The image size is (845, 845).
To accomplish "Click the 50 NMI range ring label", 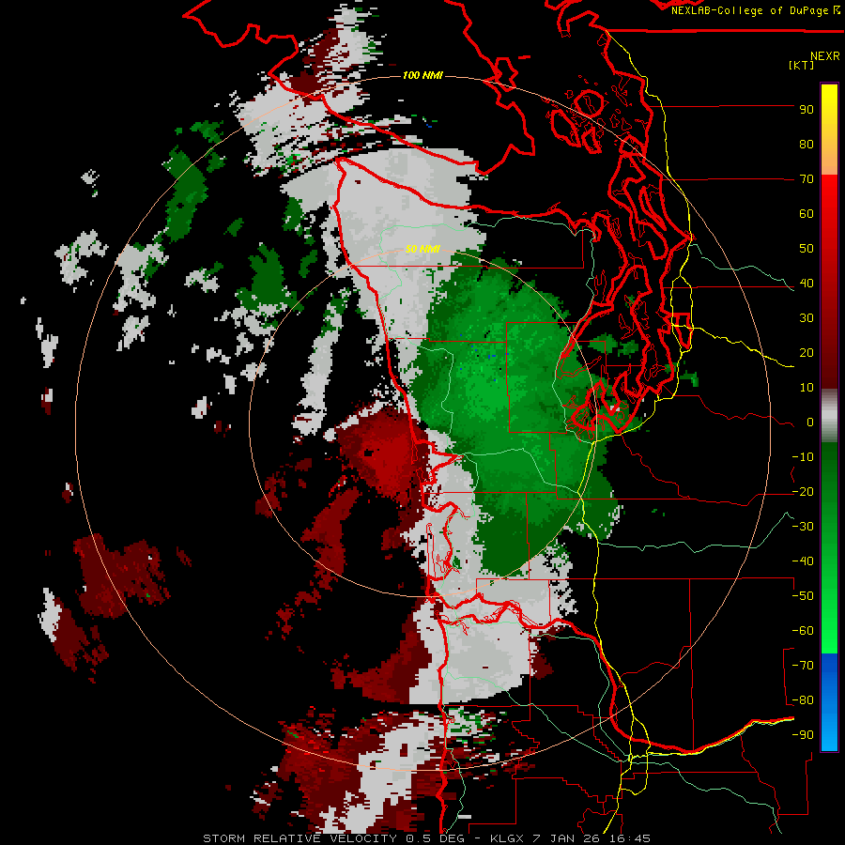I will [422, 249].
